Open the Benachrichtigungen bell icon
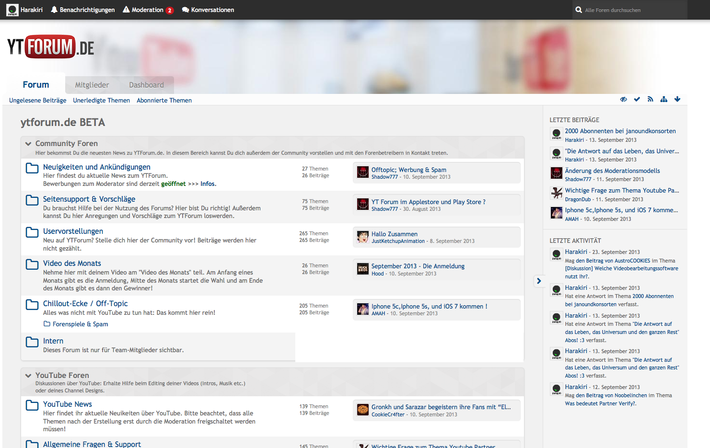 click(54, 10)
